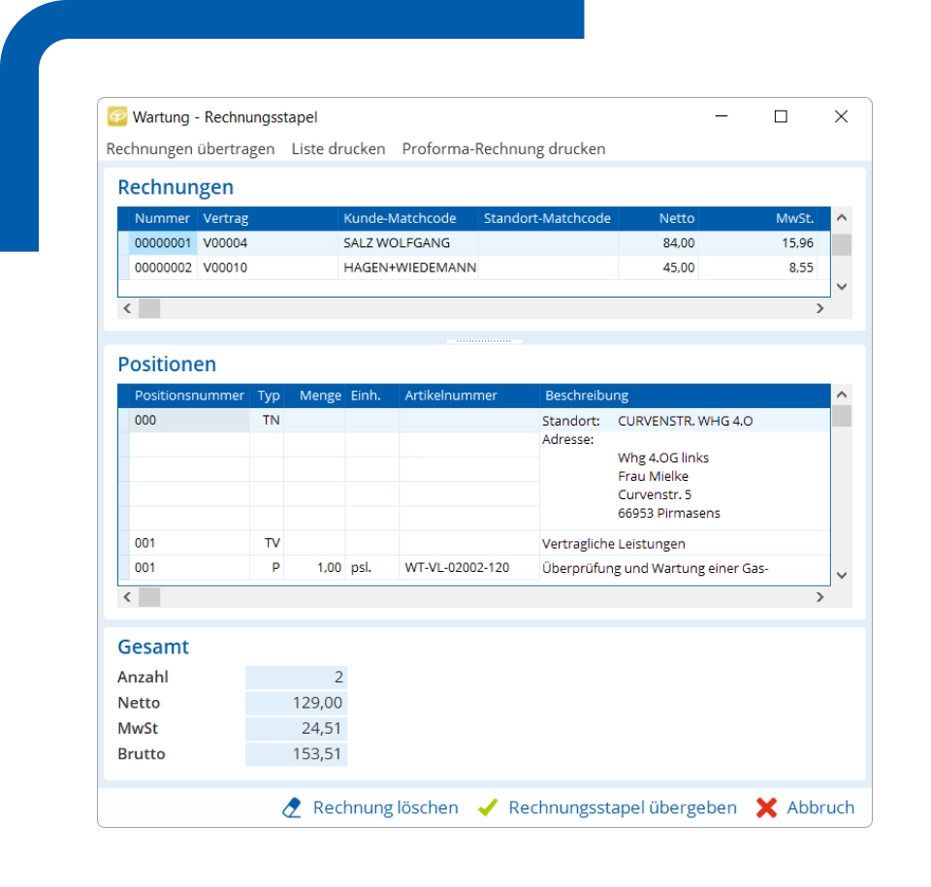Open the Liste drucken menu
This screenshot has height=887, width=931.
[x=337, y=148]
